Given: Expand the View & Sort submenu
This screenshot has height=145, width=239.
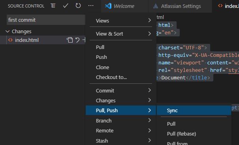Looking at the screenshot, I should [x=121, y=34].
